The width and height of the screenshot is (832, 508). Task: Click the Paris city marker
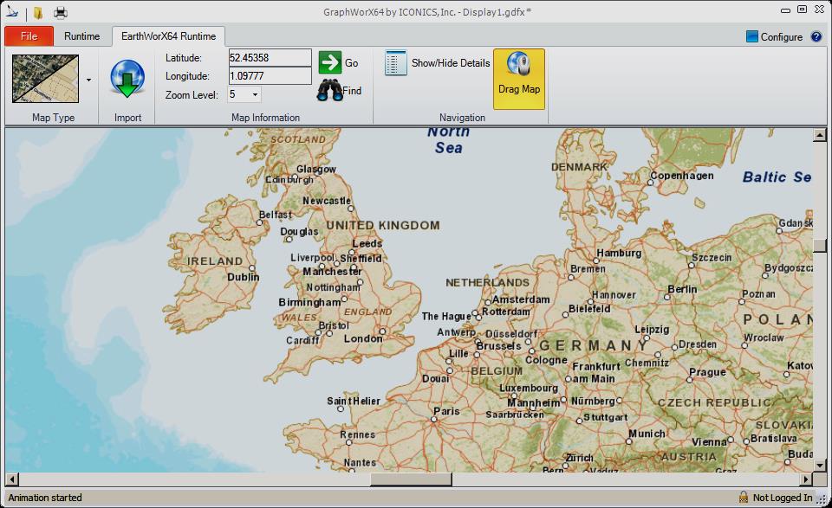tap(433, 420)
